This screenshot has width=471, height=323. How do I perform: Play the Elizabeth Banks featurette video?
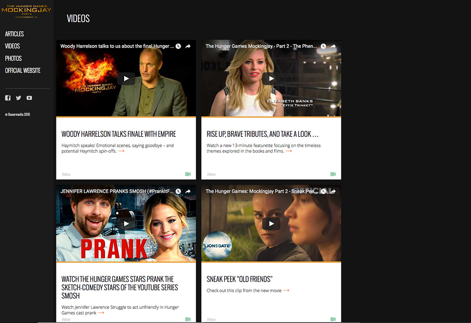click(x=271, y=78)
